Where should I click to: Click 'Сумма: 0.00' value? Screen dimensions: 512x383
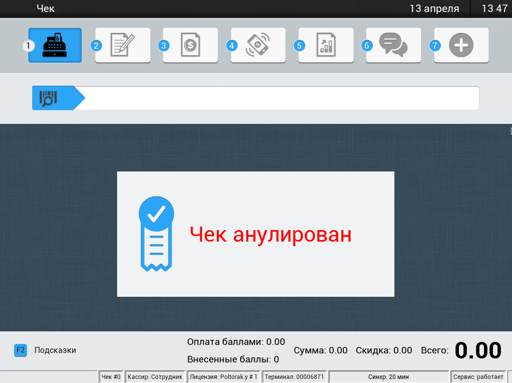[321, 350]
